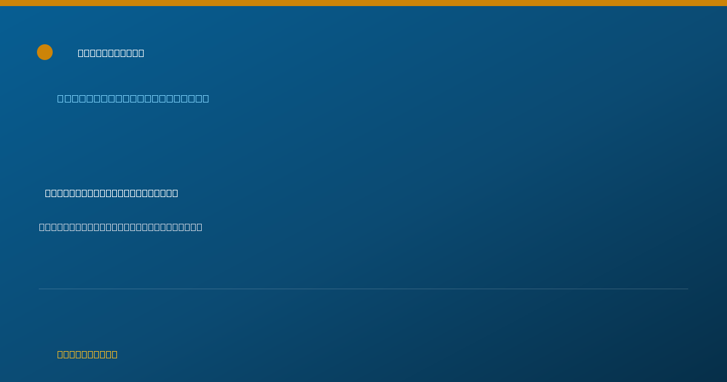Open the yellow footer link text
727x382 pixels.
(87, 354)
